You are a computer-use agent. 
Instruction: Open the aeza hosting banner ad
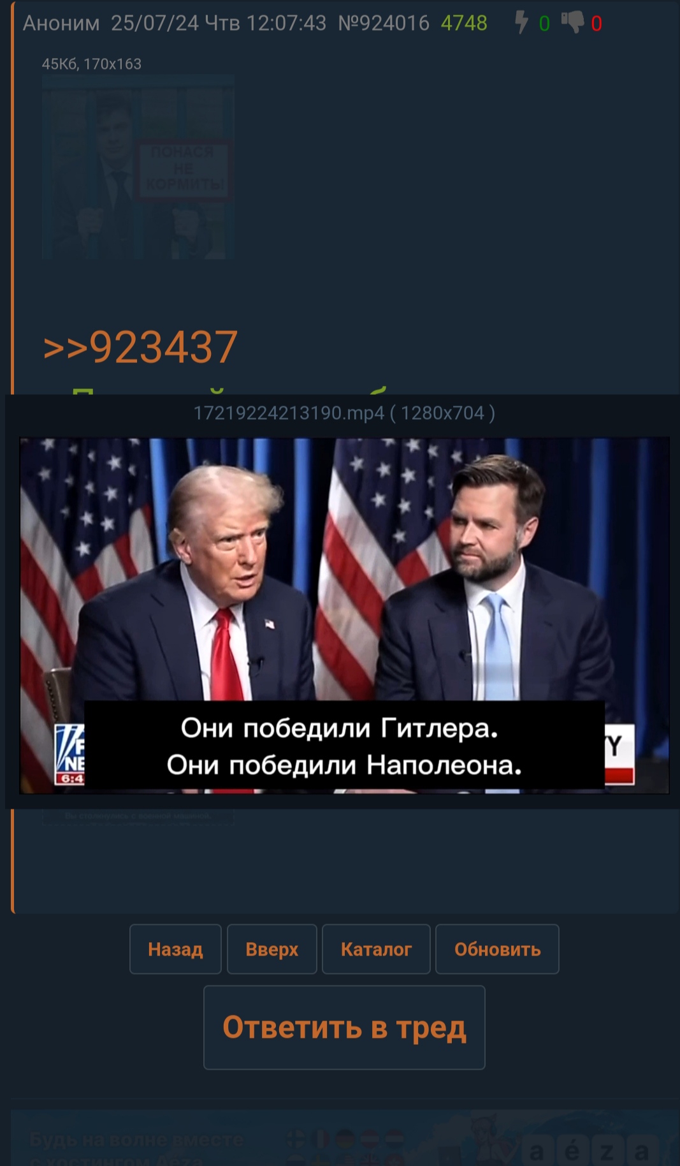345,1139
